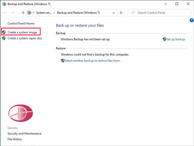194x146 pixels.
Task: Click the Search Control Panel field
Action: click(159, 13)
